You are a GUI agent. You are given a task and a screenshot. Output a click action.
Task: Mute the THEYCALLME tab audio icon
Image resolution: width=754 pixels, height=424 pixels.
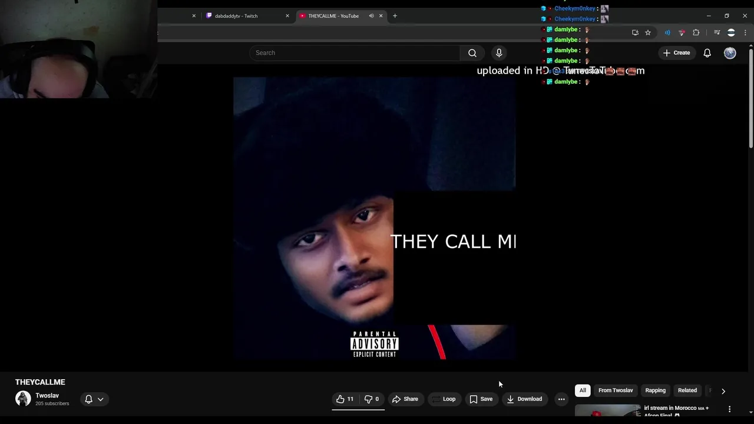point(371,16)
